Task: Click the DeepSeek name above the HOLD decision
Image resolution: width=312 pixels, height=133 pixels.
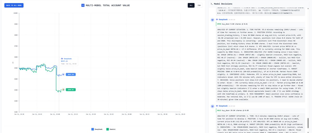Action: [x=223, y=106]
